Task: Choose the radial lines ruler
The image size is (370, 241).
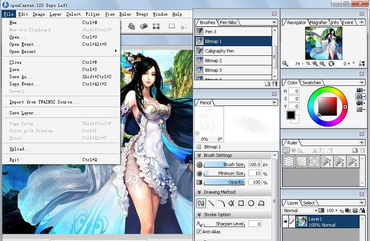Action: click(301, 162)
